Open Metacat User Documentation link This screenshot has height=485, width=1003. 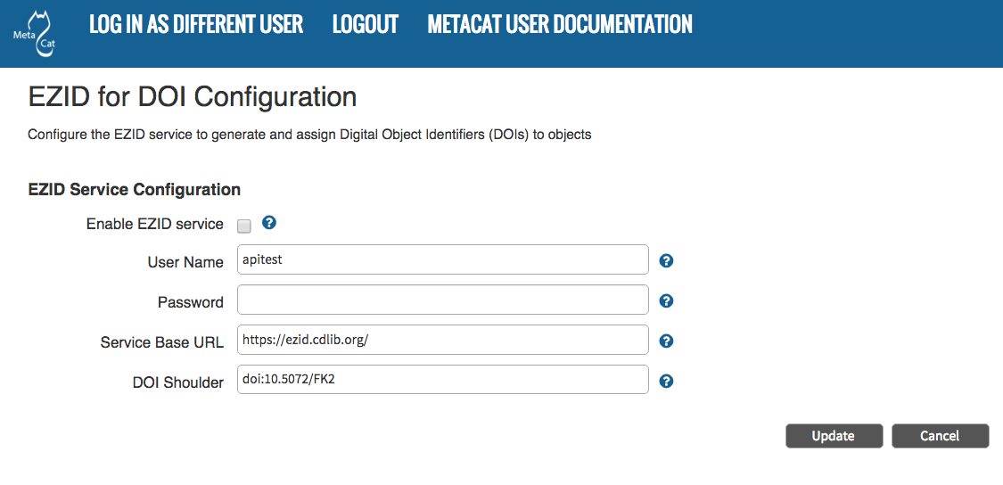[560, 25]
